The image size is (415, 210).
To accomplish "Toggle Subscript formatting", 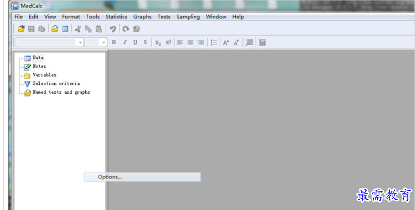I will 158,42.
